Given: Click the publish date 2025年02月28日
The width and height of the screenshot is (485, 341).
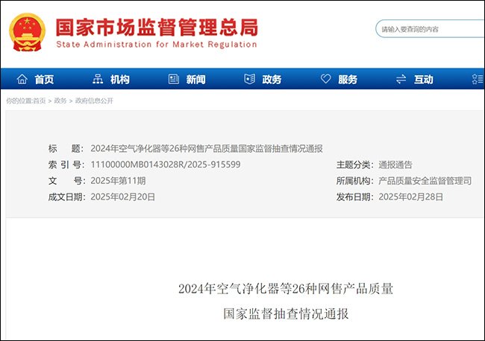Looking at the screenshot, I should (x=411, y=197).
